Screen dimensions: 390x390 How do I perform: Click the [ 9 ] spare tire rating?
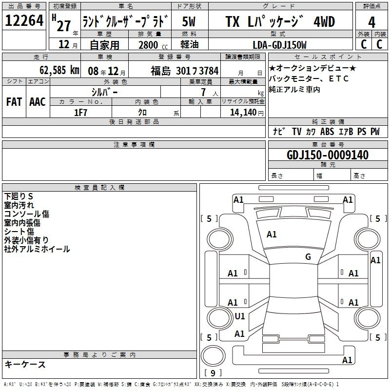(x=213, y=373)
